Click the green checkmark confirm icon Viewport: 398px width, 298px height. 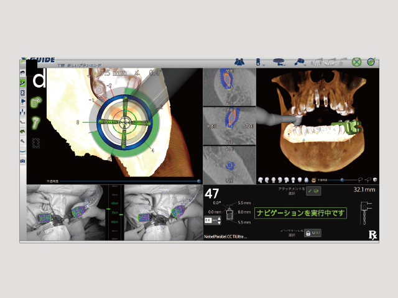pos(371,61)
